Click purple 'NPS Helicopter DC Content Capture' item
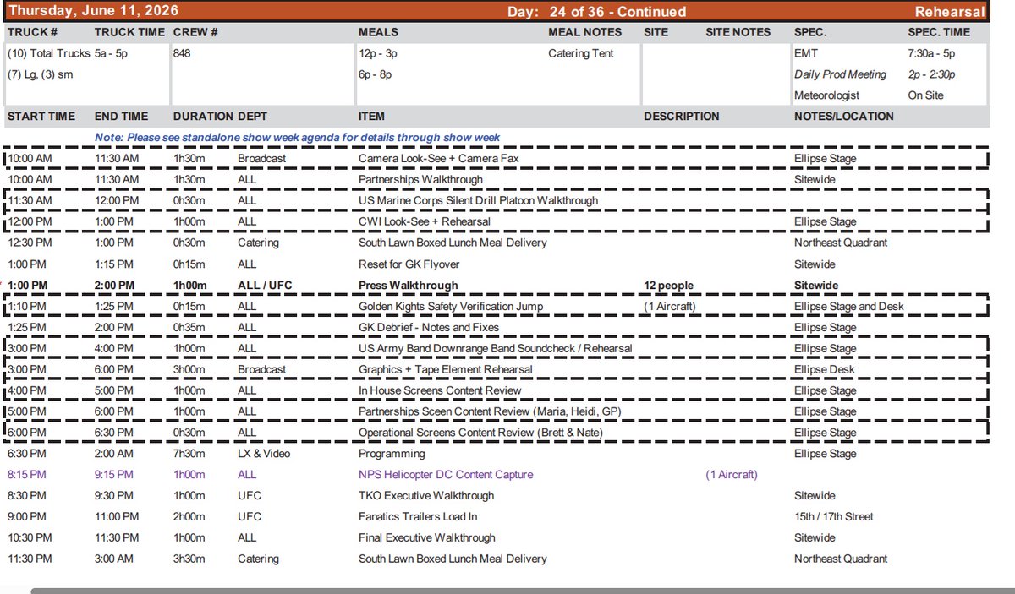 pyautogui.click(x=446, y=475)
